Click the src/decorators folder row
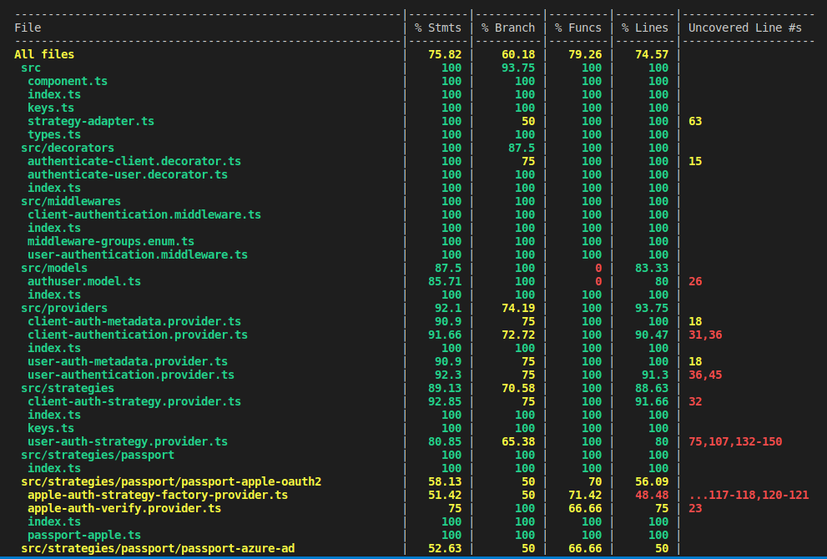 tap(68, 148)
